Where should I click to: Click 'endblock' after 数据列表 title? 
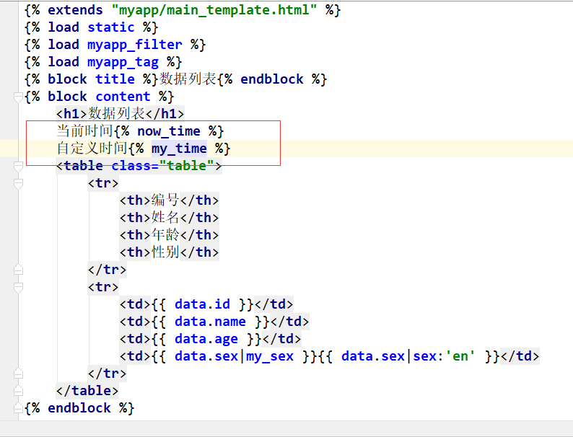pos(272,79)
